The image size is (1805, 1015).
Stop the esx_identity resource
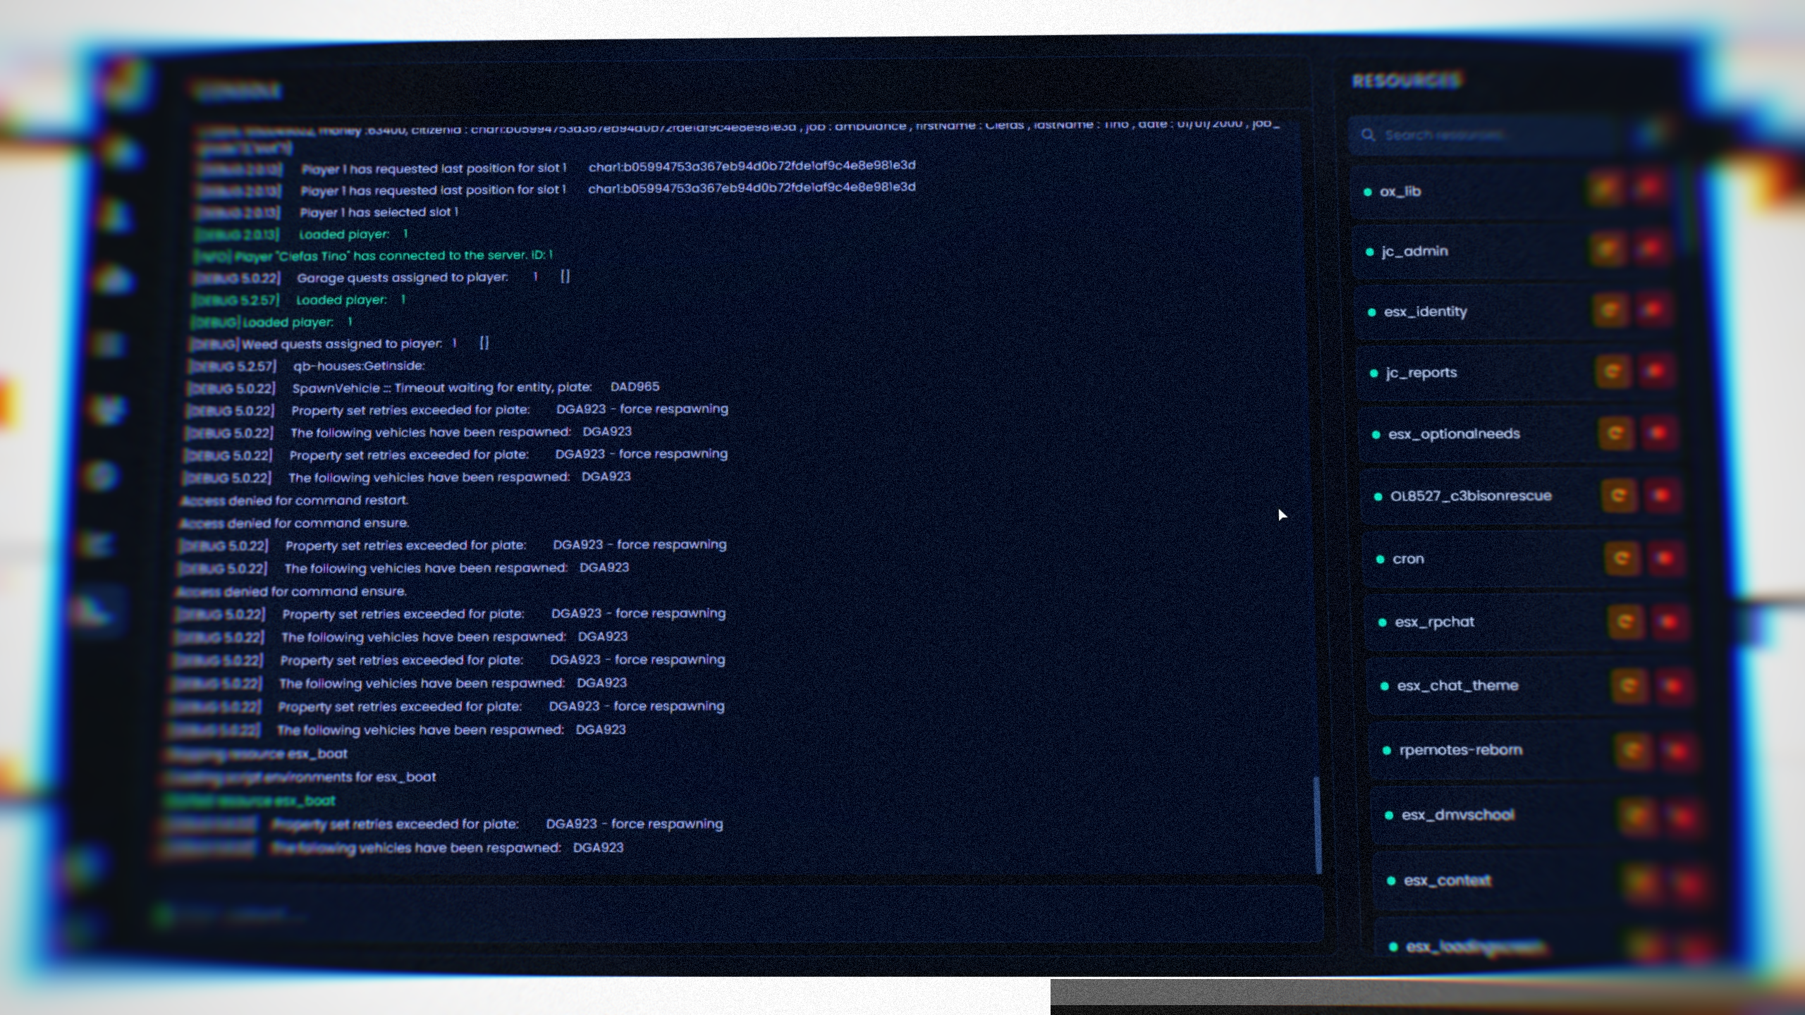(1653, 309)
